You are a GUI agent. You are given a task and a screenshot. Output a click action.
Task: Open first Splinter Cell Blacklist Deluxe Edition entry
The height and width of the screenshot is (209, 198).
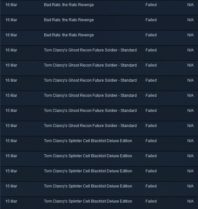pyautogui.click(x=99, y=144)
